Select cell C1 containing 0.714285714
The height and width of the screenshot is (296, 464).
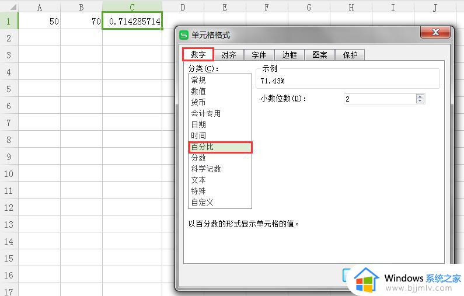coord(132,20)
